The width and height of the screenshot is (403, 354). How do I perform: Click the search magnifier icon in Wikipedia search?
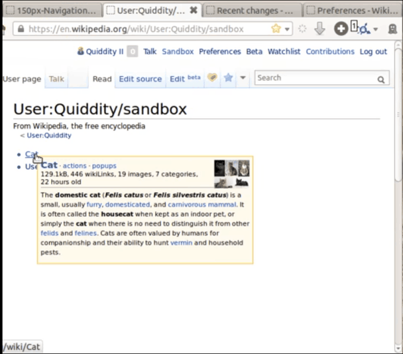pyautogui.click(x=381, y=79)
